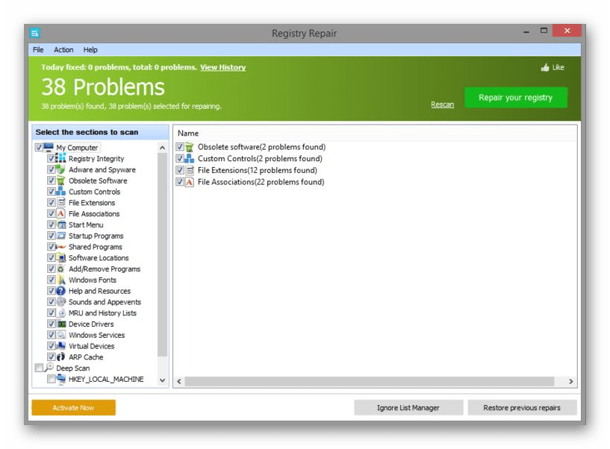Click the sections tree vertical scrollbar thumb
The width and height of the screenshot is (610, 449).
(x=163, y=254)
